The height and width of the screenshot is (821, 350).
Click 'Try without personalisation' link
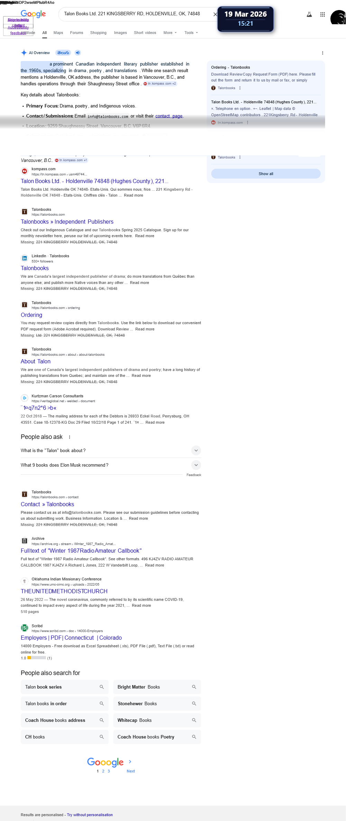[x=90, y=815]
